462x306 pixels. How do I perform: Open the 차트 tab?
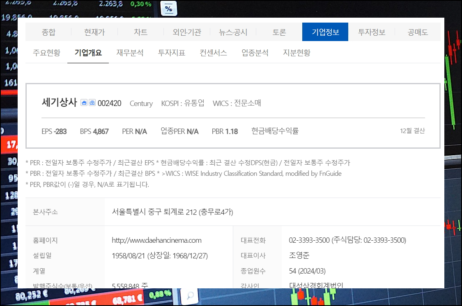coord(140,32)
